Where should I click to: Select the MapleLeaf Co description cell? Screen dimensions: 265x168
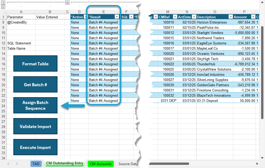(215, 48)
